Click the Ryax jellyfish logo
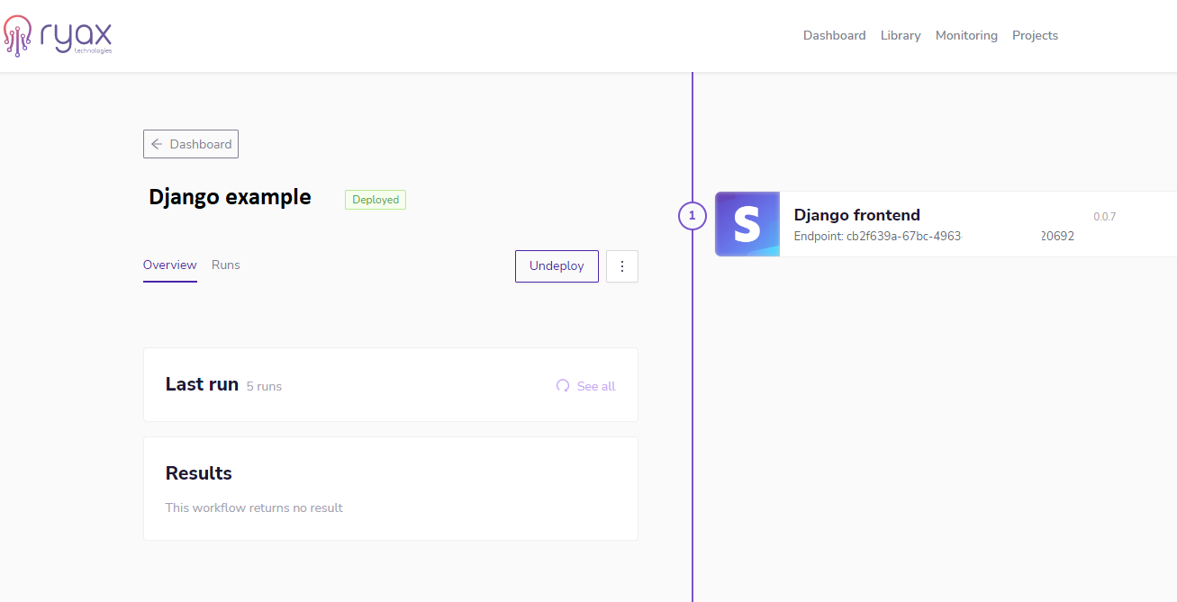Image resolution: width=1177 pixels, height=602 pixels. click(19, 35)
